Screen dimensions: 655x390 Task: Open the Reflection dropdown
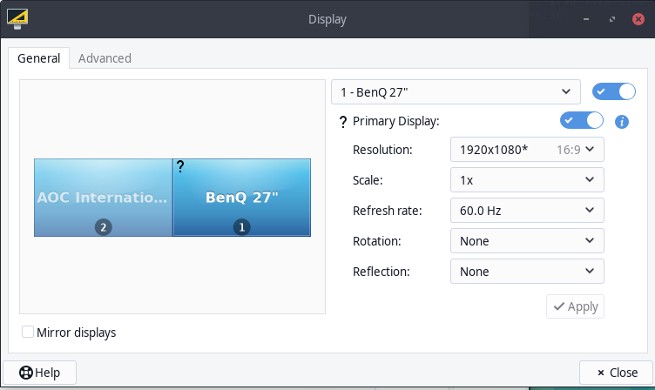[x=527, y=272]
